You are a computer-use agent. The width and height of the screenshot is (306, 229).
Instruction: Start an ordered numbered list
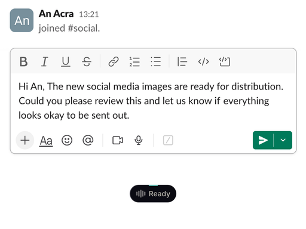pos(134,61)
